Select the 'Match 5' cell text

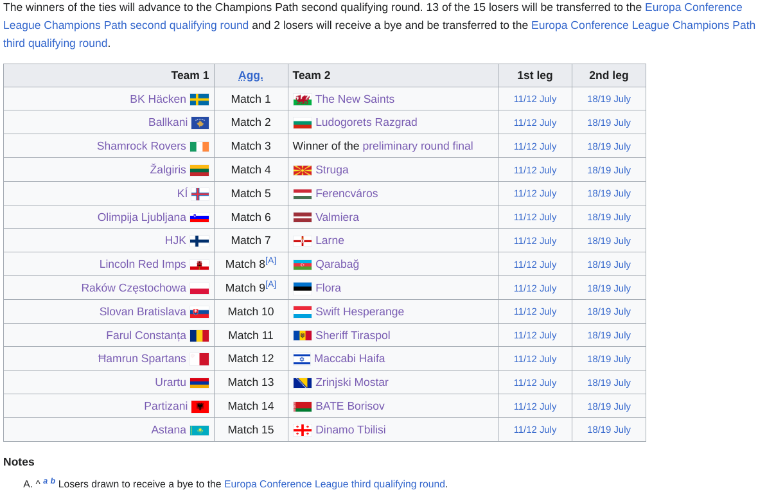251,194
